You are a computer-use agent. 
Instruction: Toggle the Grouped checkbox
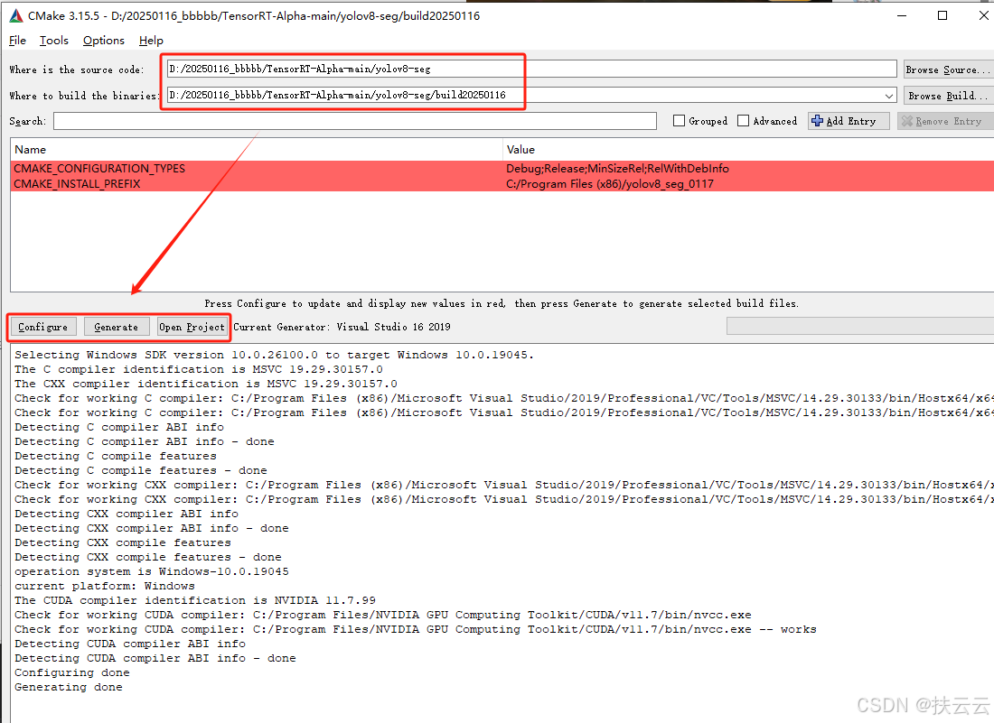[679, 121]
